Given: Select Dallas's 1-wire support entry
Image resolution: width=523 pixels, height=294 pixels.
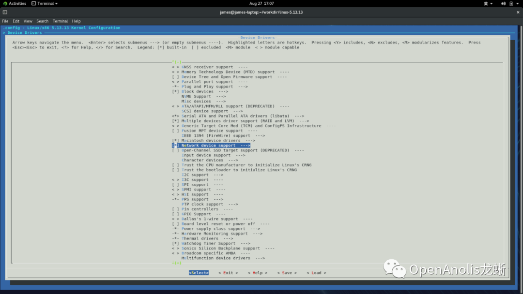Looking at the screenshot, I should point(212,219).
